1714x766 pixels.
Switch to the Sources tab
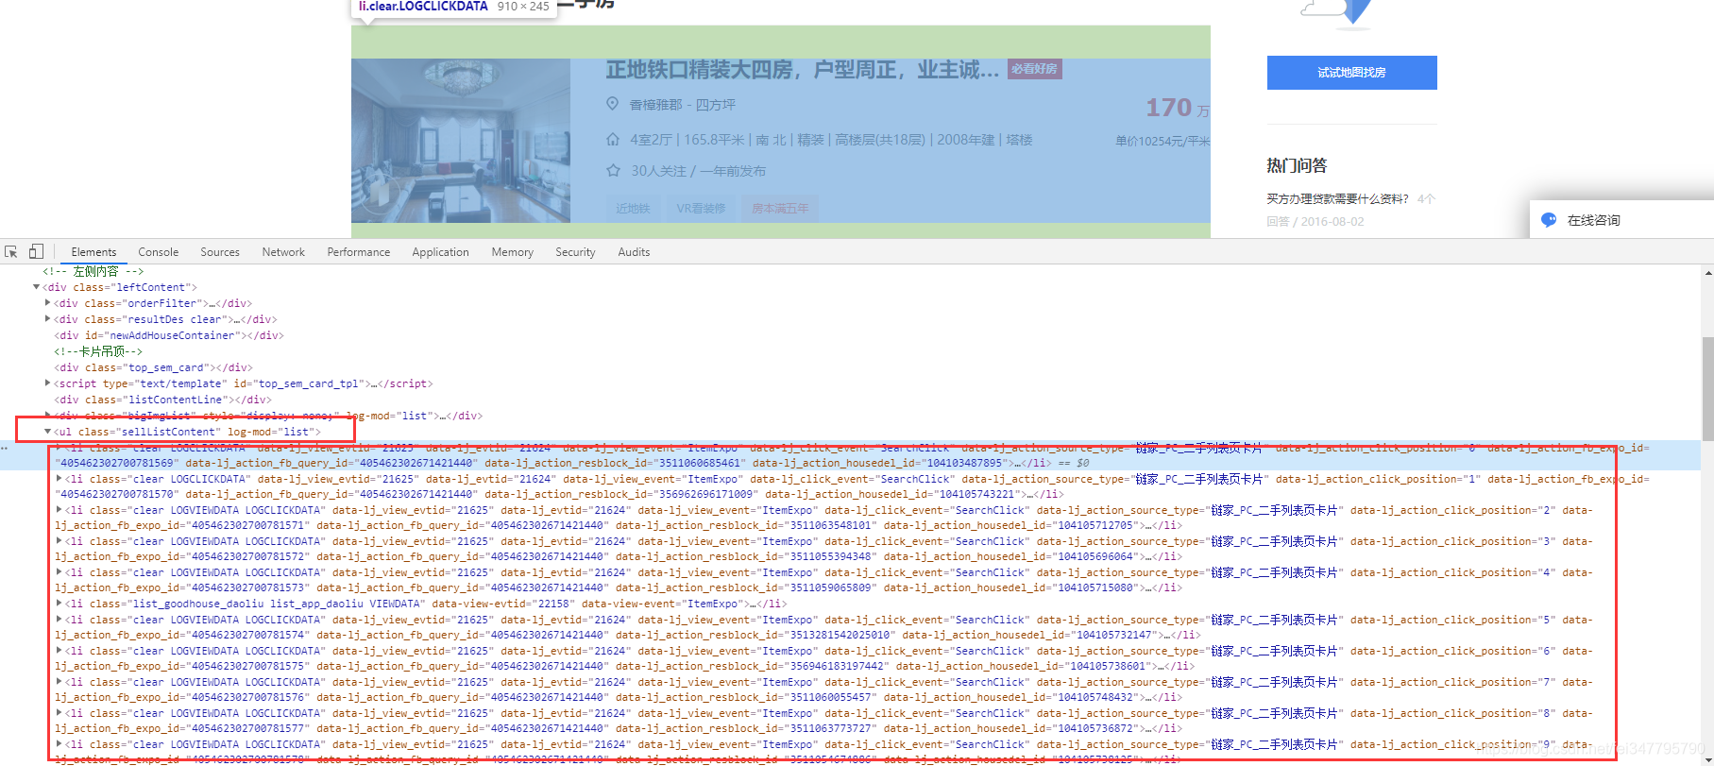point(220,252)
